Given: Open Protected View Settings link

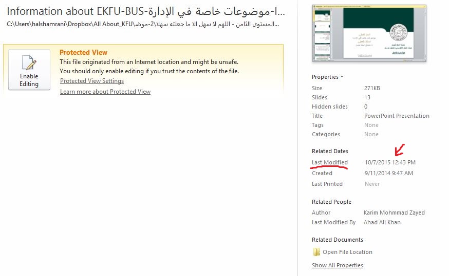Looking at the screenshot, I should coord(92,81).
